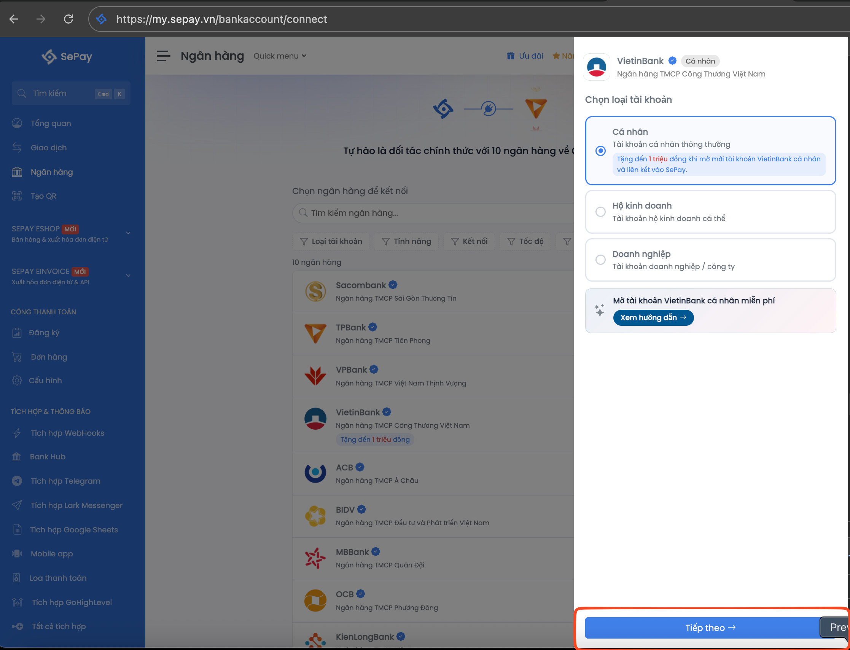The image size is (850, 650).
Task: Click the Sacombank logo icon
Action: [x=315, y=292]
